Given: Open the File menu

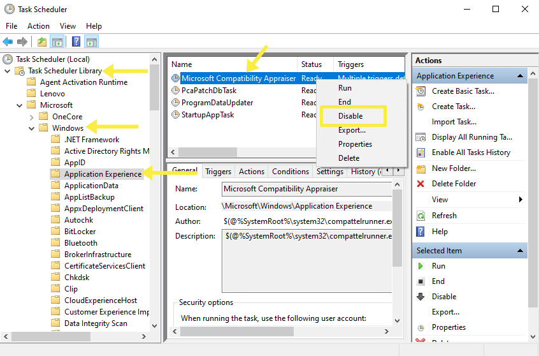Looking at the screenshot, I should point(11,26).
